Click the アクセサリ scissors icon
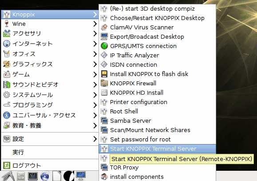Viewport: 257px width, 181px height. (x=7, y=33)
